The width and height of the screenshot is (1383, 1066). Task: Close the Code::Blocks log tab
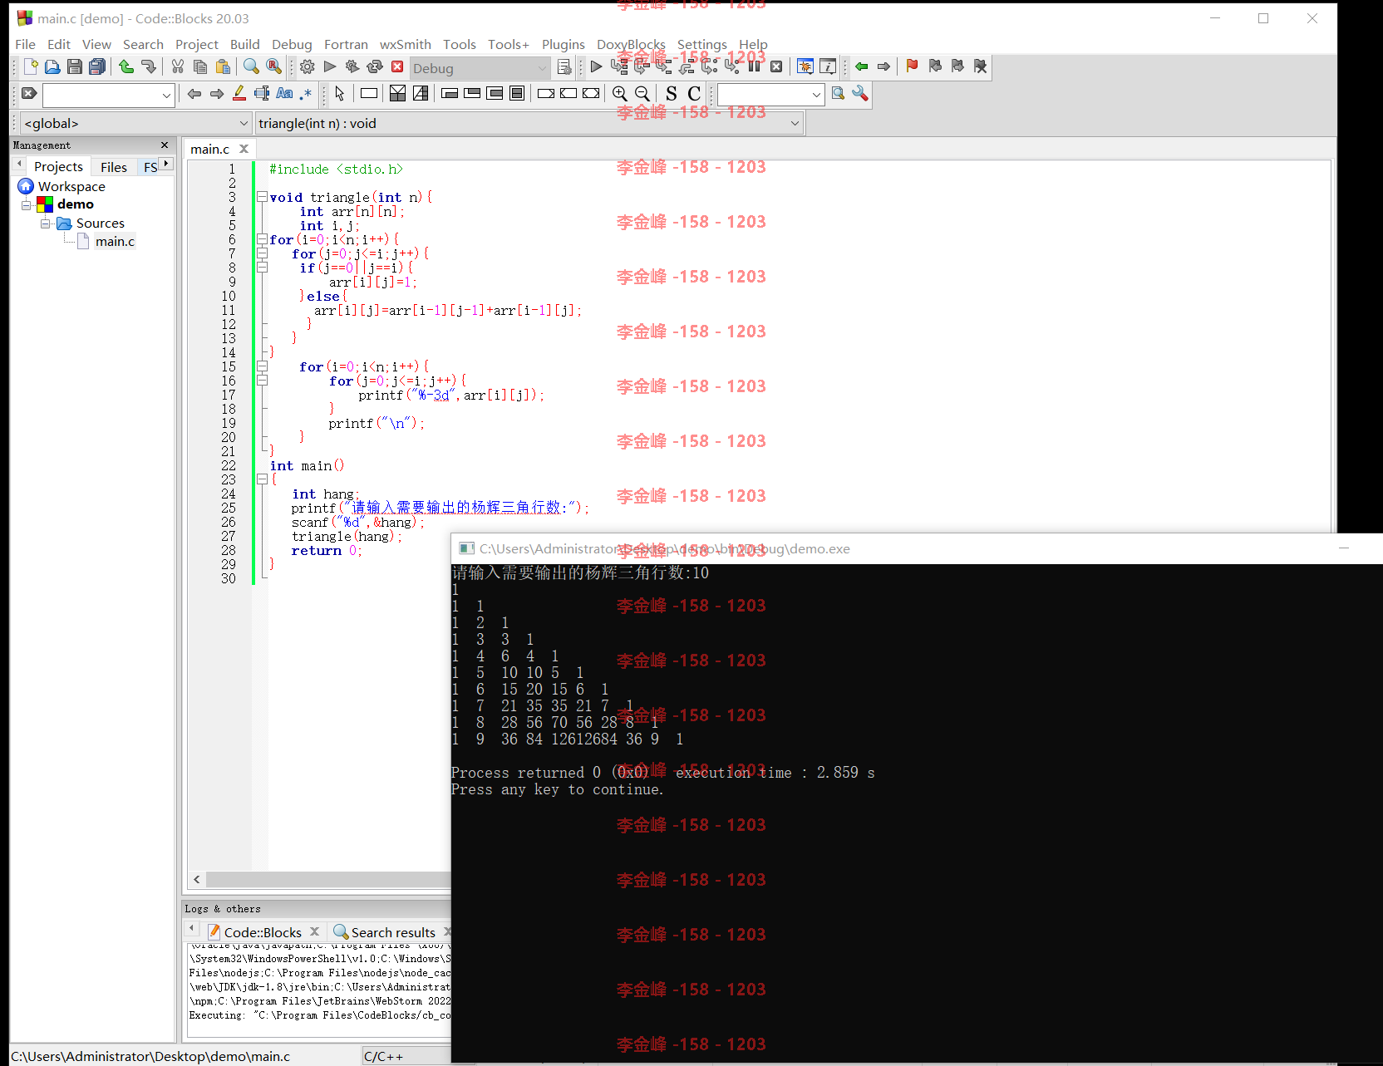click(x=314, y=931)
